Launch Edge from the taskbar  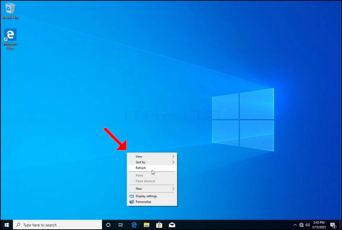click(134, 225)
